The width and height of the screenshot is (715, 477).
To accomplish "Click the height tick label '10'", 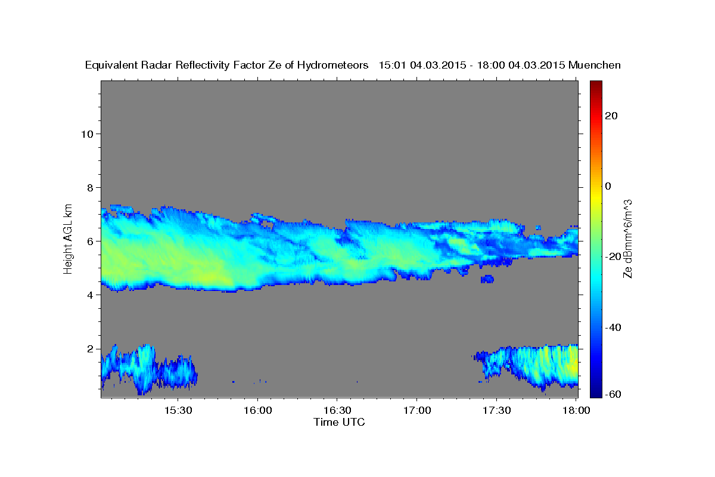I will [x=86, y=134].
